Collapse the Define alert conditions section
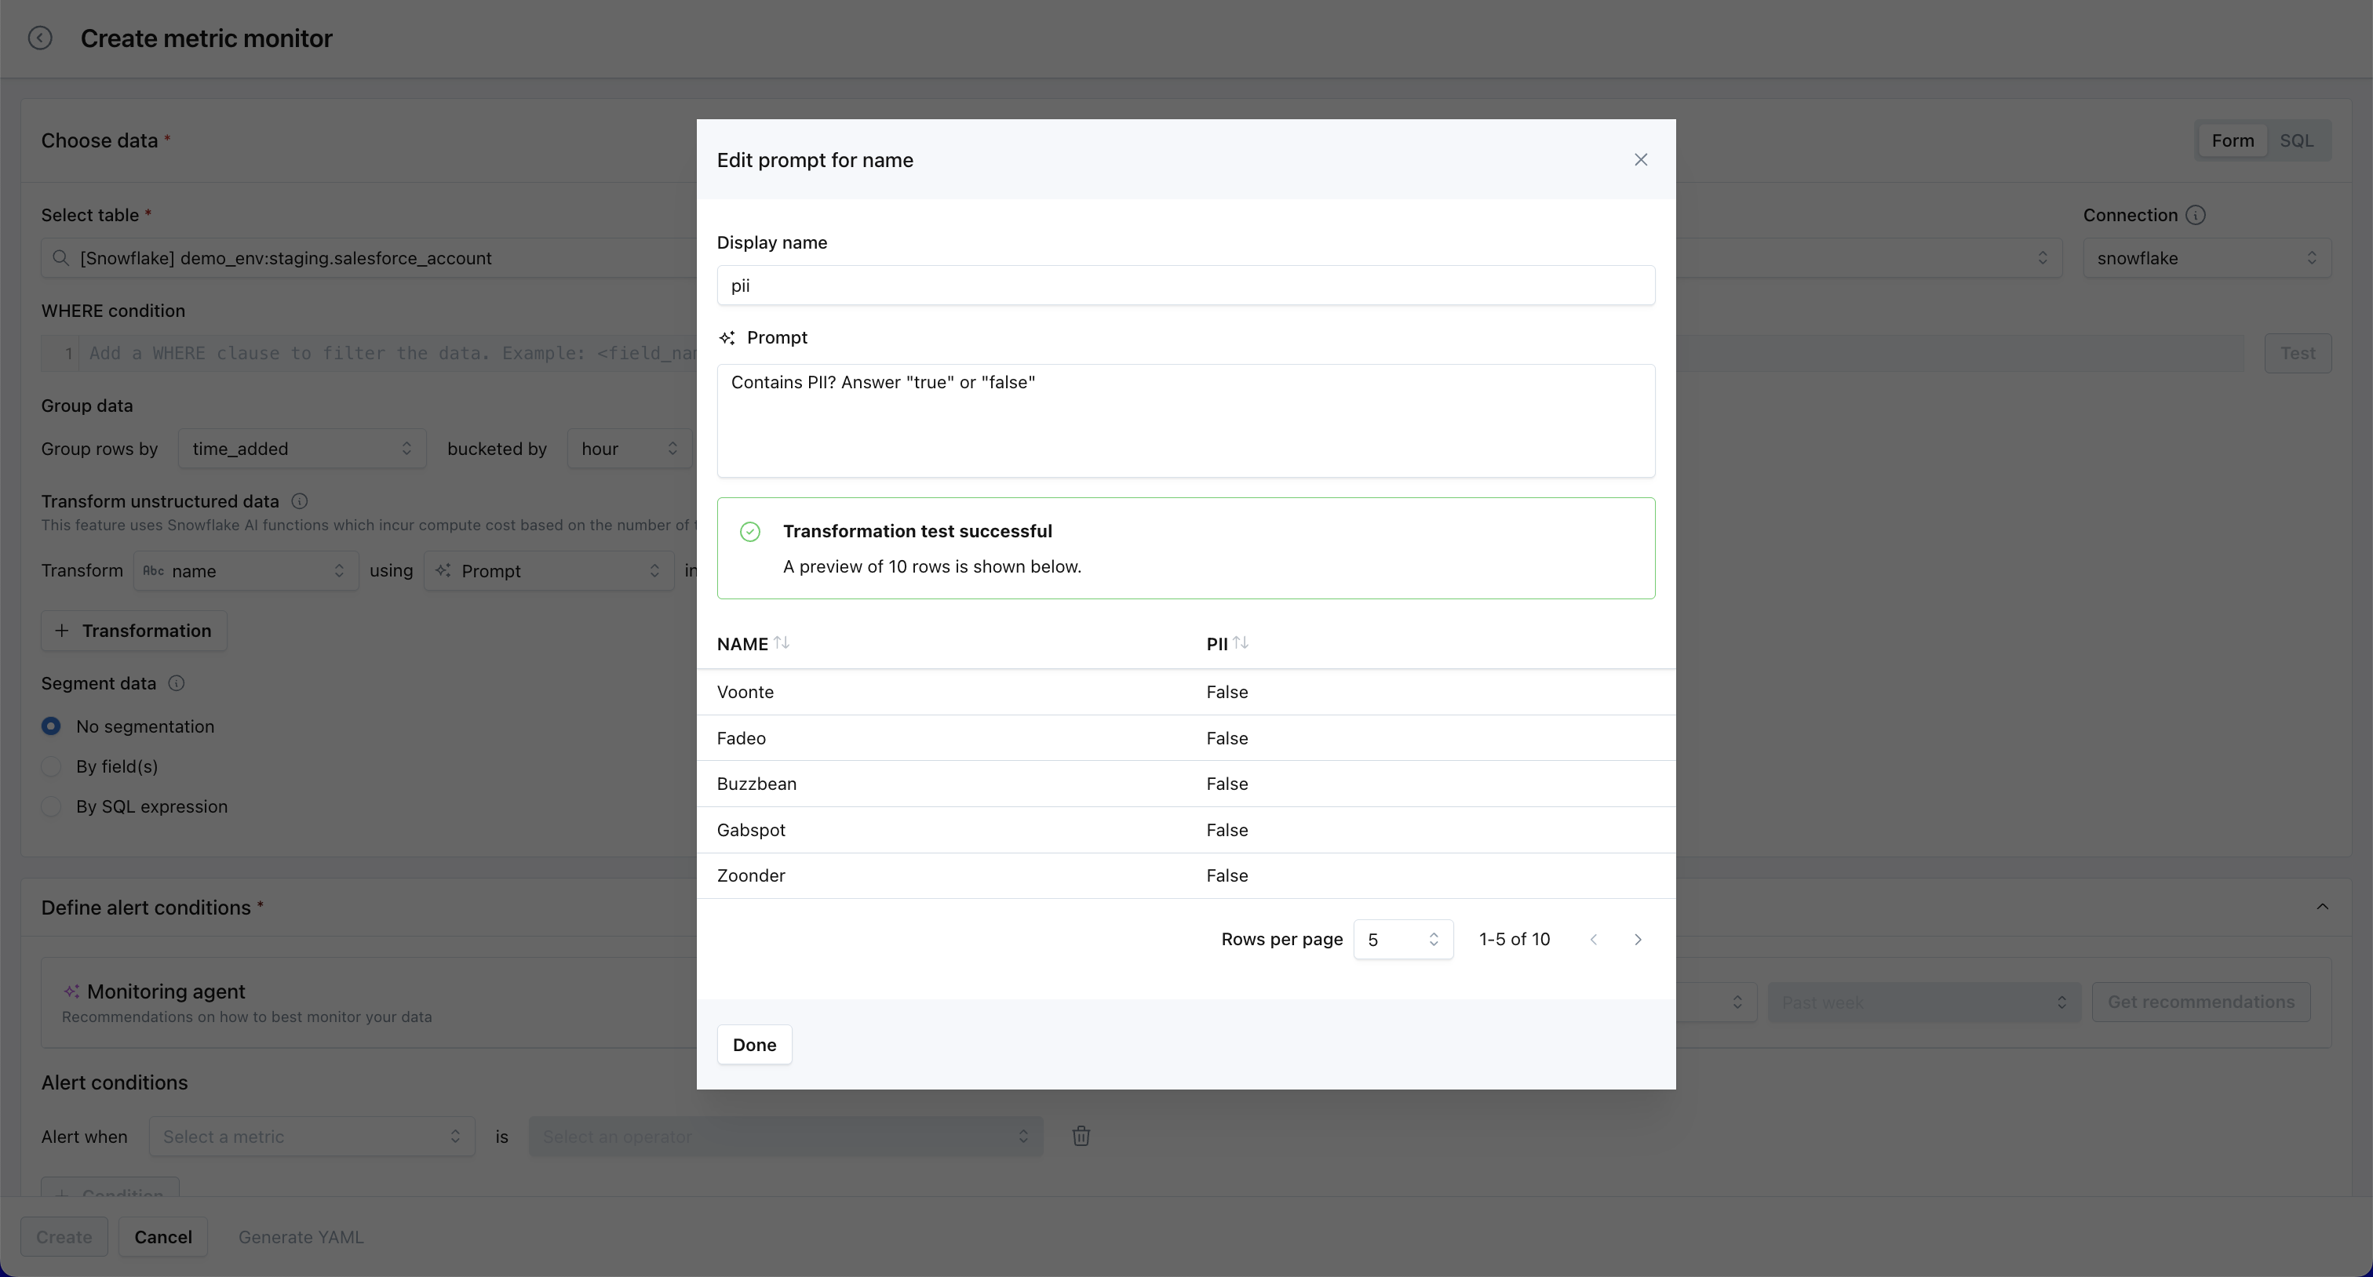2373x1277 pixels. click(x=2322, y=907)
